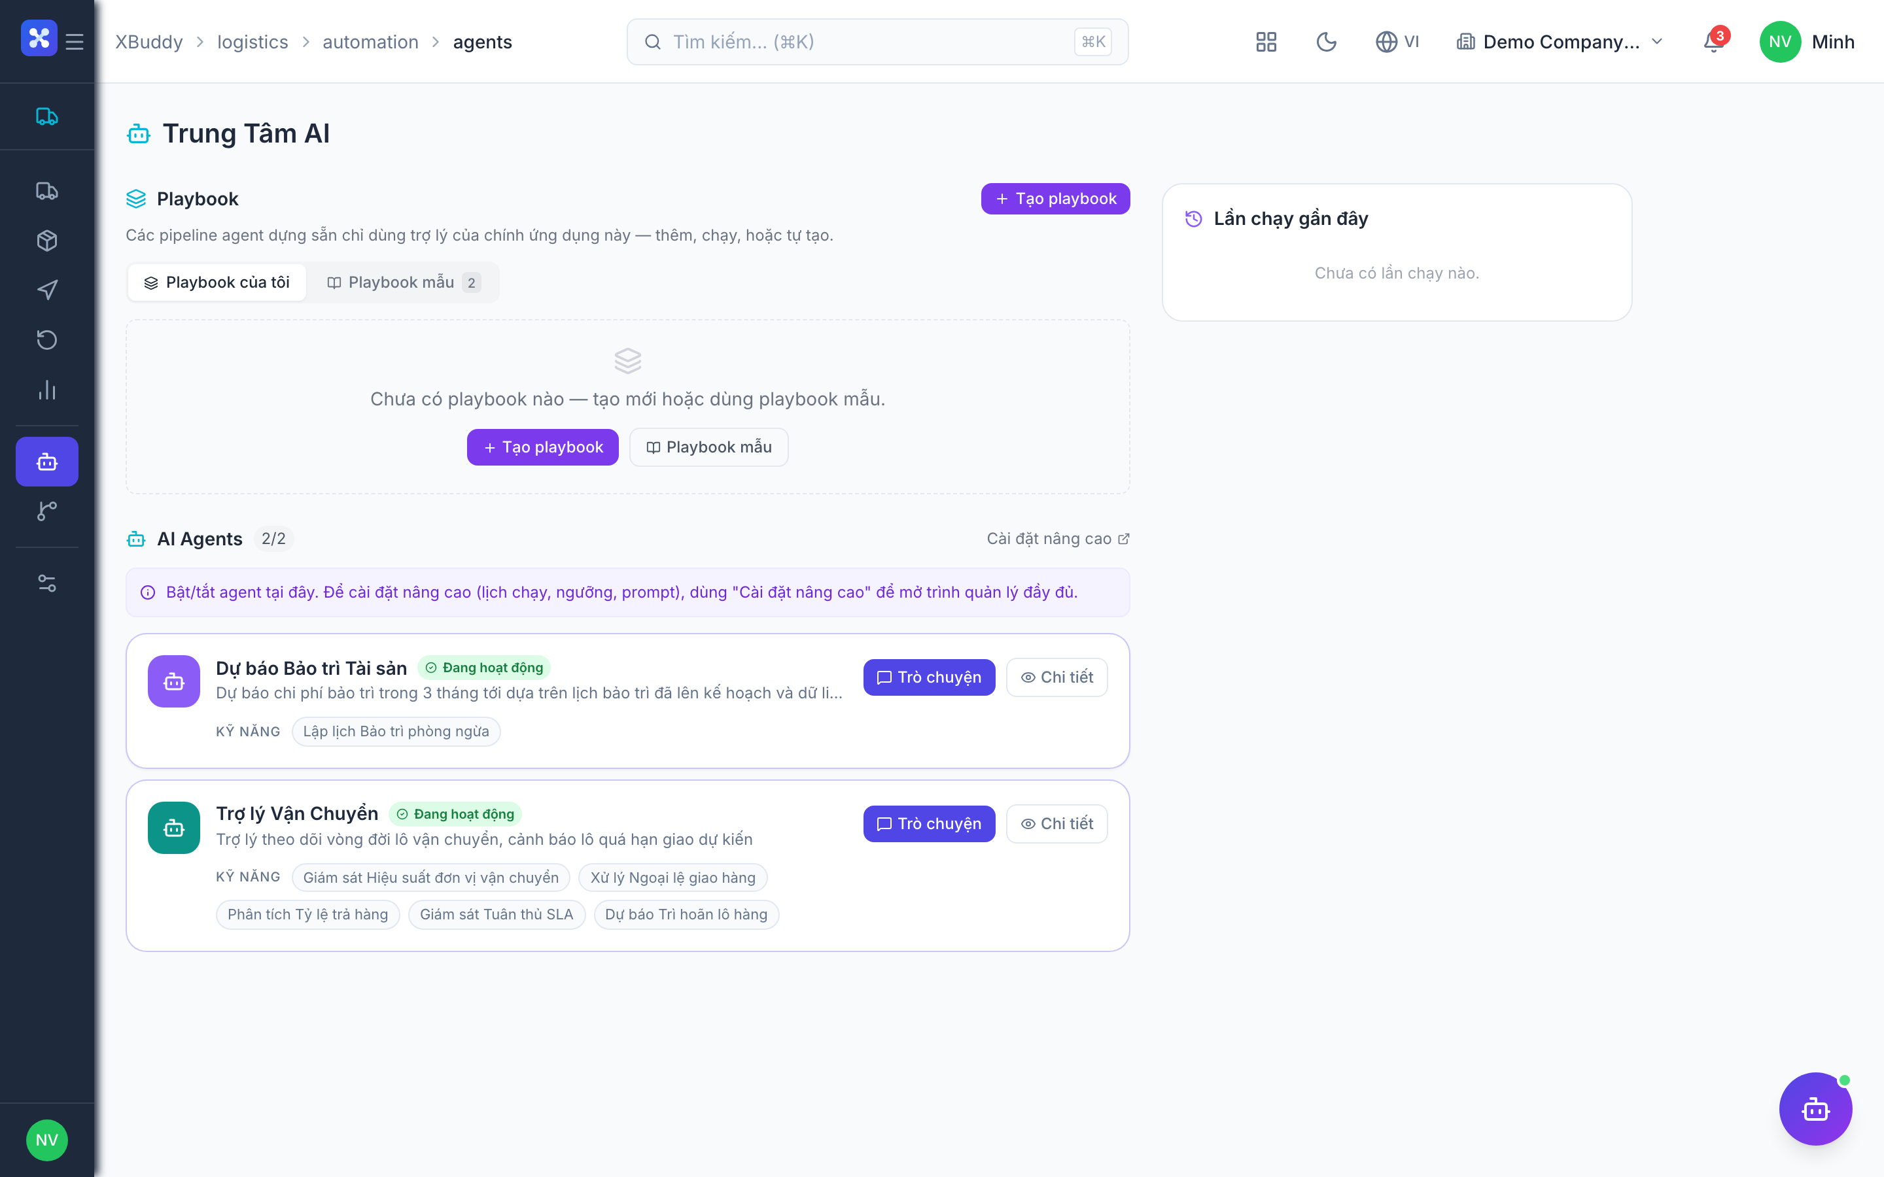Open the apps grid icon

tap(1266, 41)
